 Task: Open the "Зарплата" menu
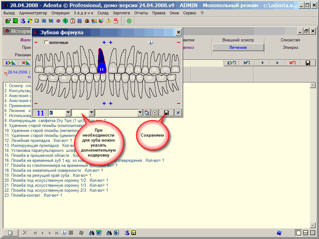121,13
